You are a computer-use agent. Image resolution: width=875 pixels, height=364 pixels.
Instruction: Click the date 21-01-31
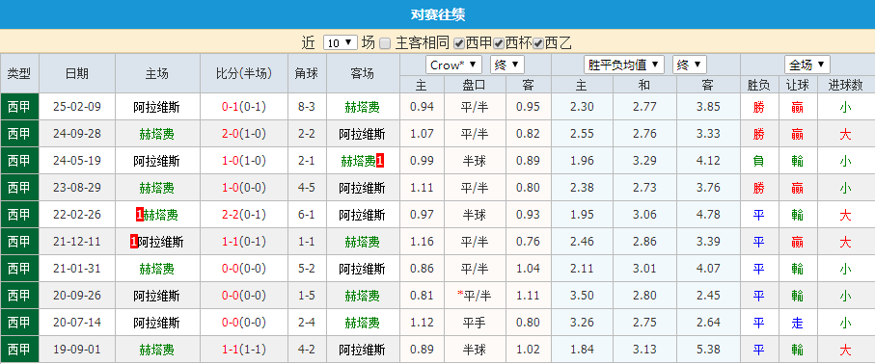[77, 269]
